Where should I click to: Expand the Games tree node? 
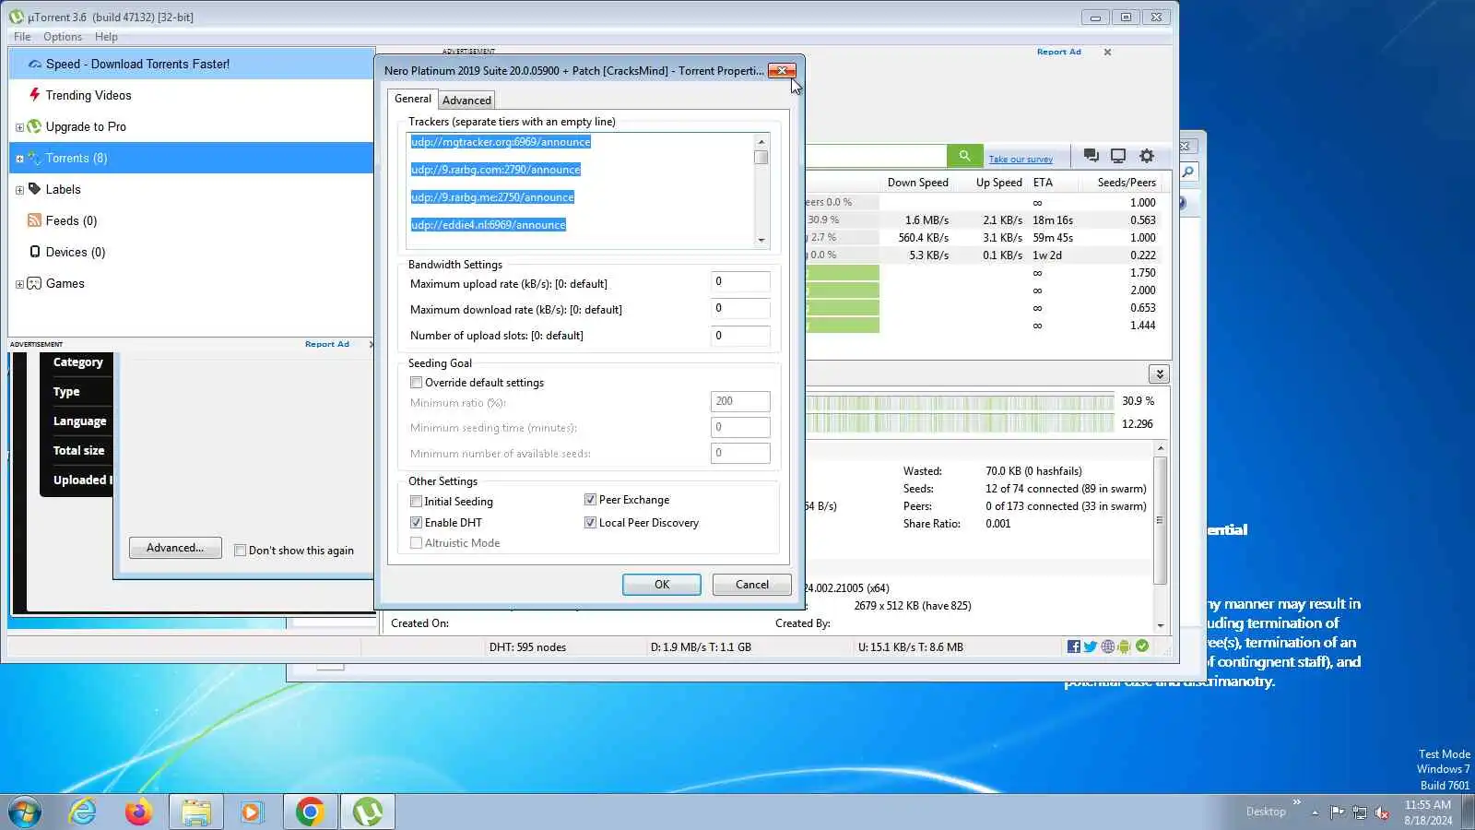click(19, 284)
